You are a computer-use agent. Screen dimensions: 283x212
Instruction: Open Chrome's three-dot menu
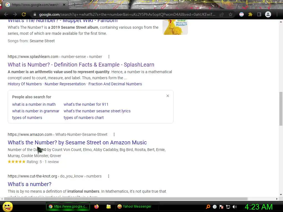277,14
